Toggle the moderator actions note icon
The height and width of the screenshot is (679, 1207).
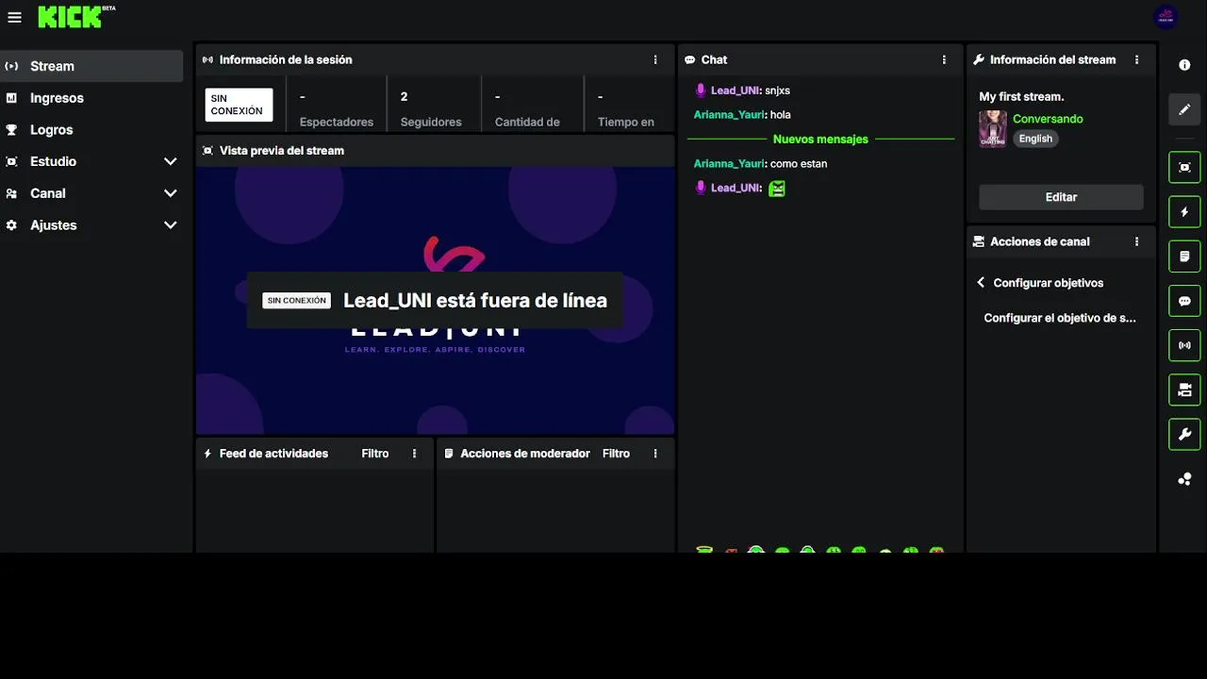(1185, 257)
